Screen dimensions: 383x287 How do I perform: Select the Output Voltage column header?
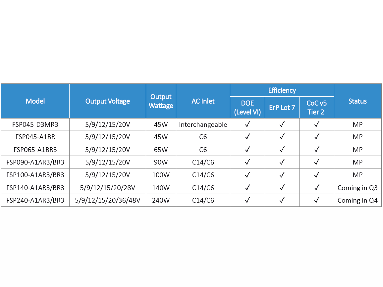pos(108,101)
